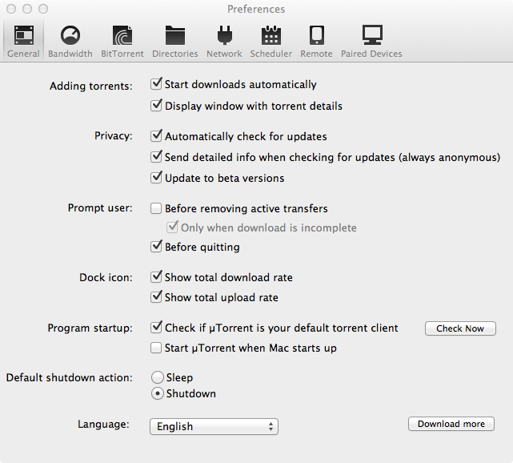Viewport: 513px width, 463px height.
Task: Uncheck Show total download rate
Action: pyautogui.click(x=156, y=277)
